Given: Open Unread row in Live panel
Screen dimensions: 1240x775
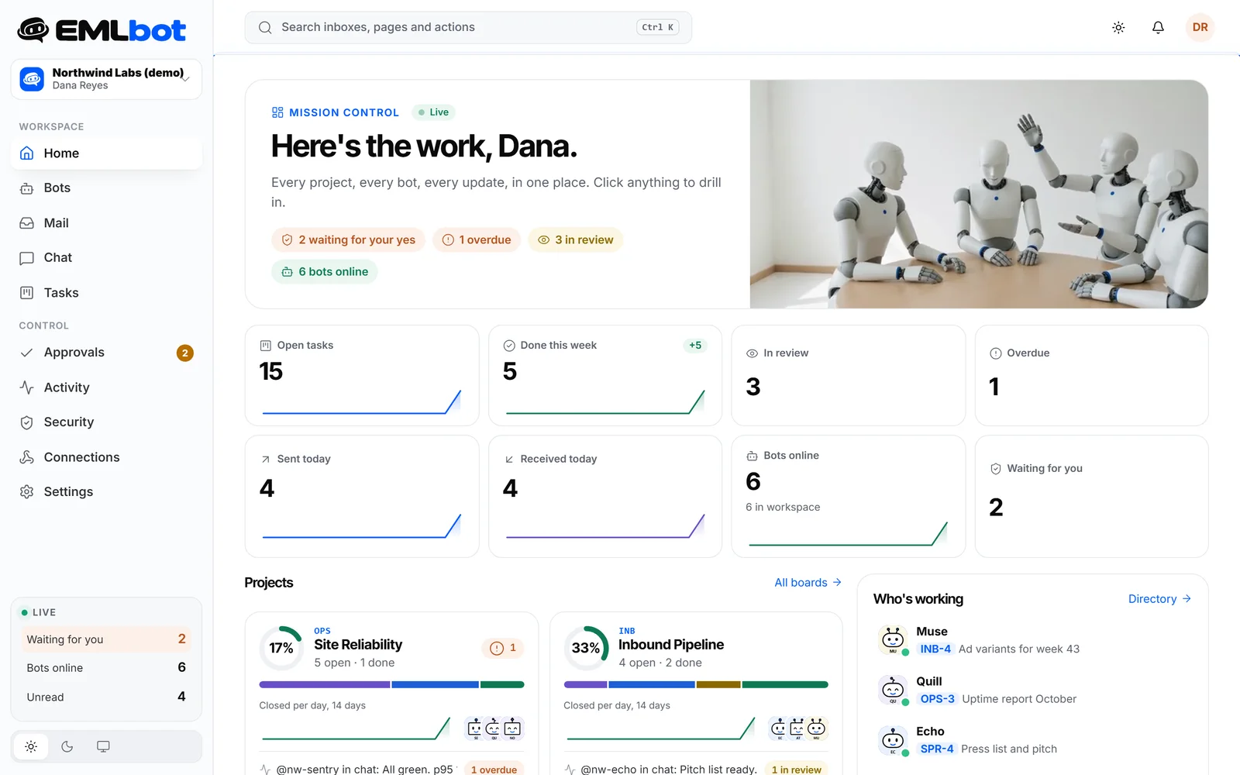Looking at the screenshot, I should 106,697.
